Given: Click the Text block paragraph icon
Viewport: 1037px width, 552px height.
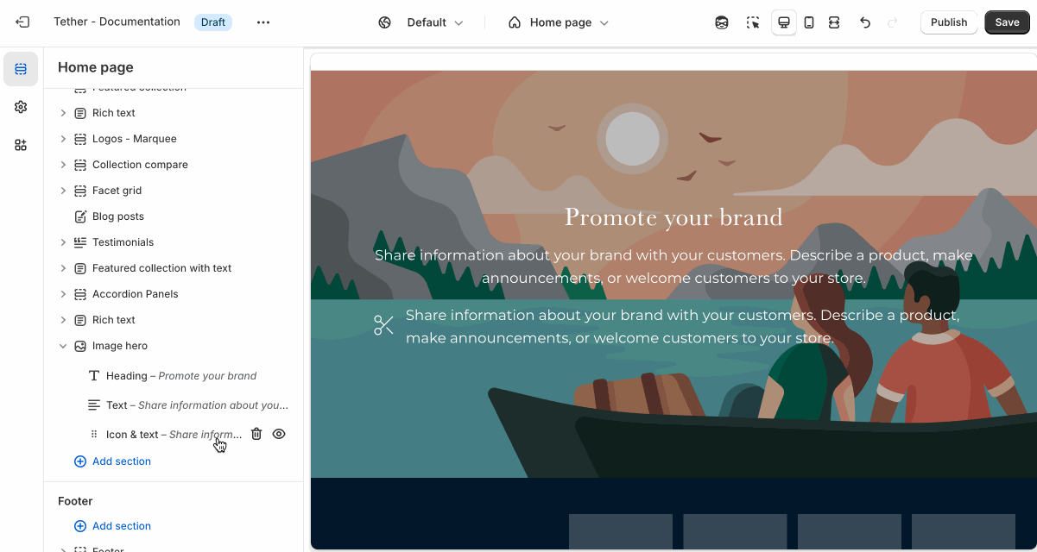Looking at the screenshot, I should 94,405.
